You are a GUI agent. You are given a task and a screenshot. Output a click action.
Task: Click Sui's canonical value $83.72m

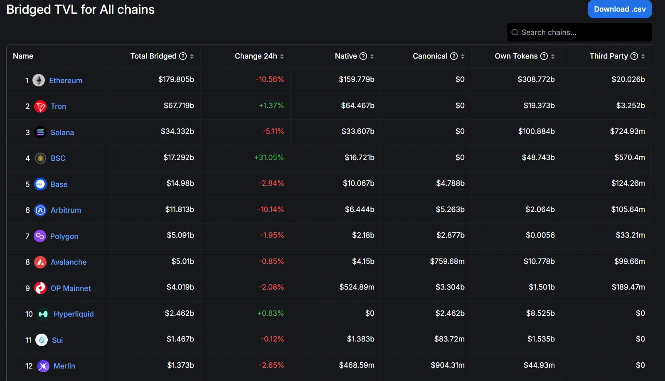pos(449,339)
